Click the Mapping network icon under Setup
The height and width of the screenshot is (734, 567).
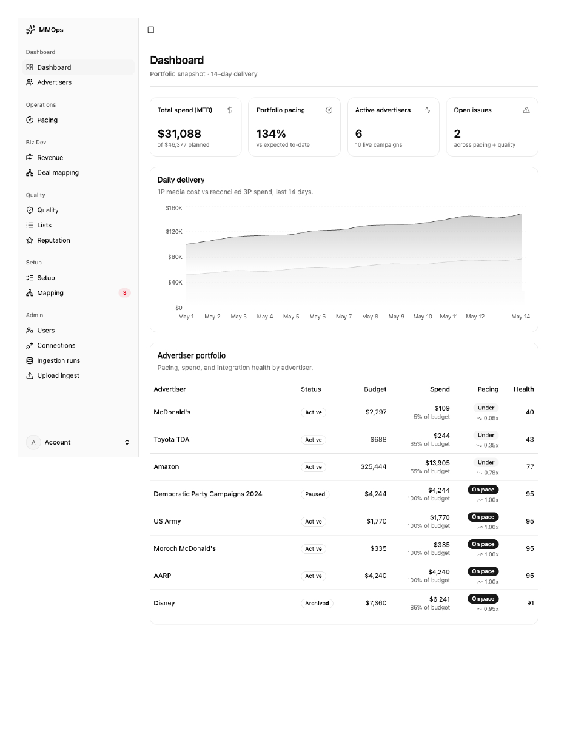pyautogui.click(x=30, y=293)
